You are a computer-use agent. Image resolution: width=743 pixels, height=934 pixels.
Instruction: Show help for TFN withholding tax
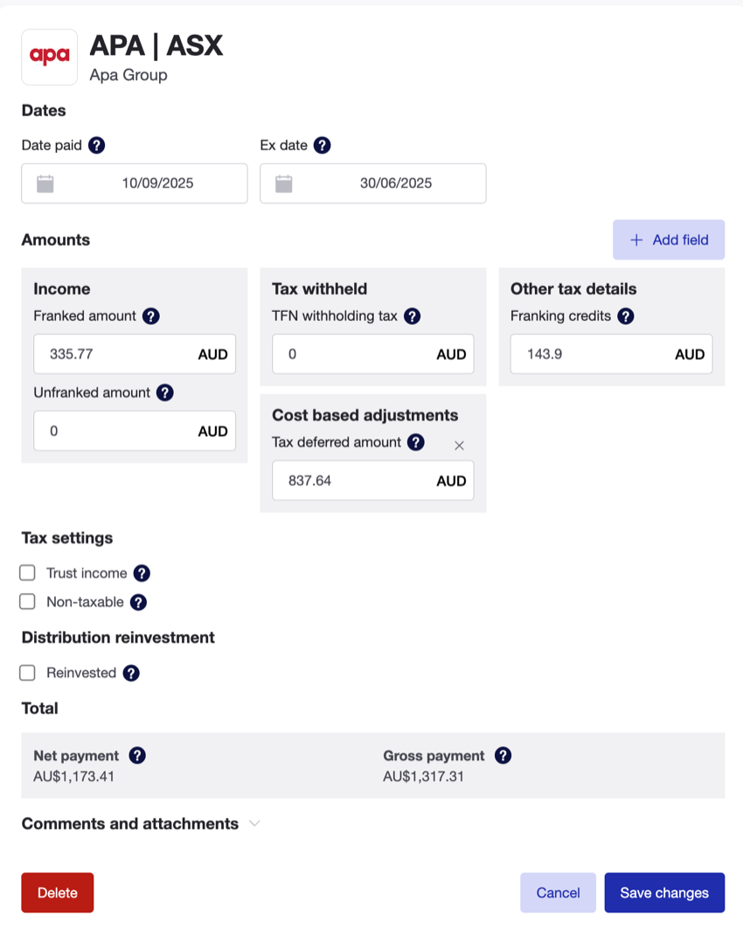[x=412, y=316]
